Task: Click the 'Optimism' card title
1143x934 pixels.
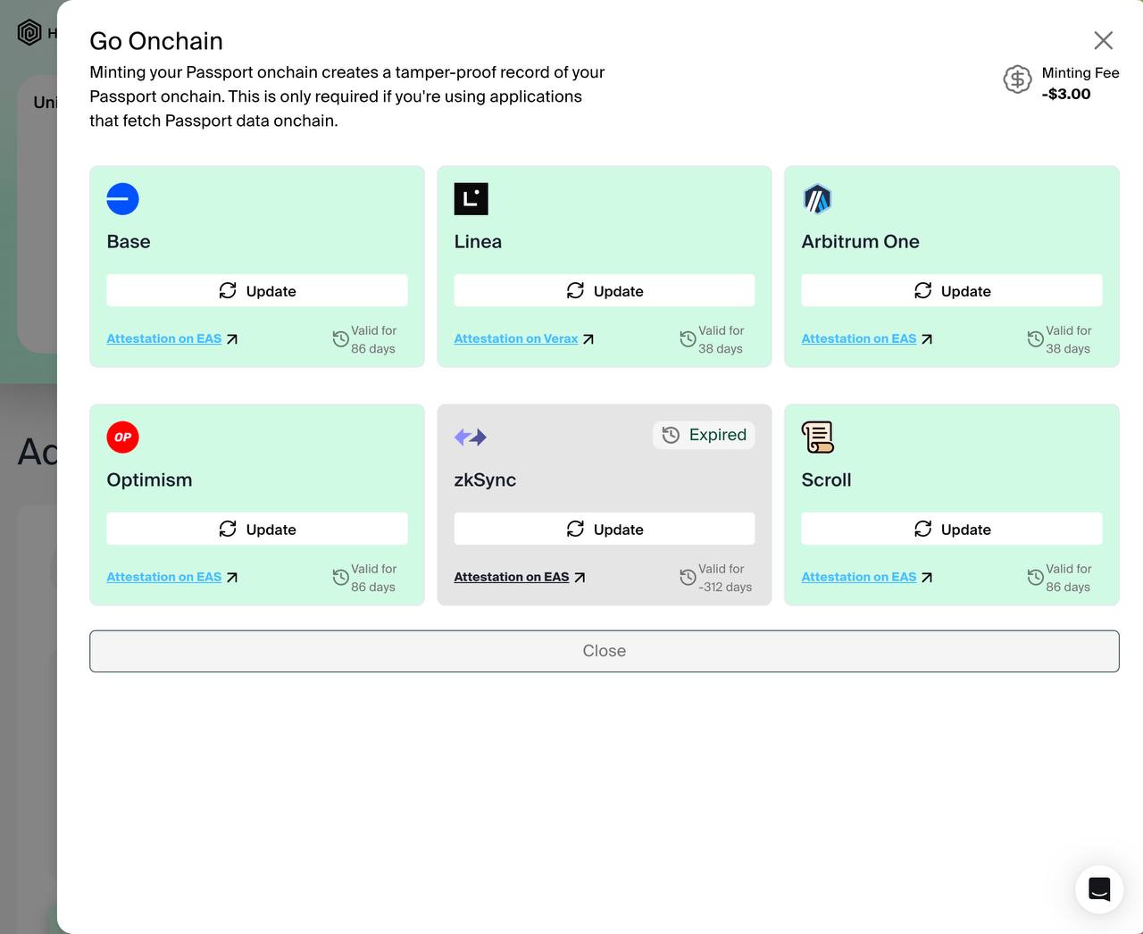Action: coord(149,480)
